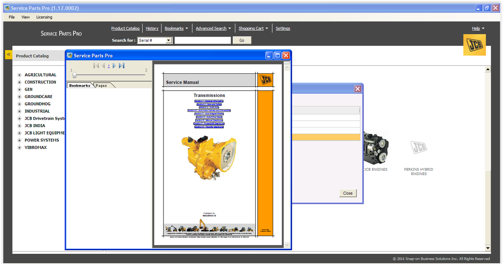Expand the POWER SYSTEMS tree node
The image size is (503, 264).
pos(19,140)
